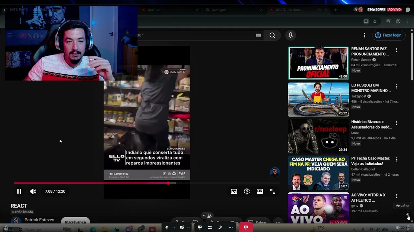Screen dimensions: 414x232
Task: Open the browser three-dot menu
Action: 408,21
